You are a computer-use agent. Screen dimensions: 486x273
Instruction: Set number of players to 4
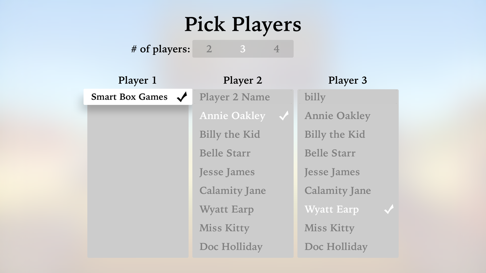[277, 49]
